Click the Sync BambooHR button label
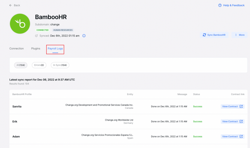250x148 pixels. pyautogui.click(x=216, y=35)
